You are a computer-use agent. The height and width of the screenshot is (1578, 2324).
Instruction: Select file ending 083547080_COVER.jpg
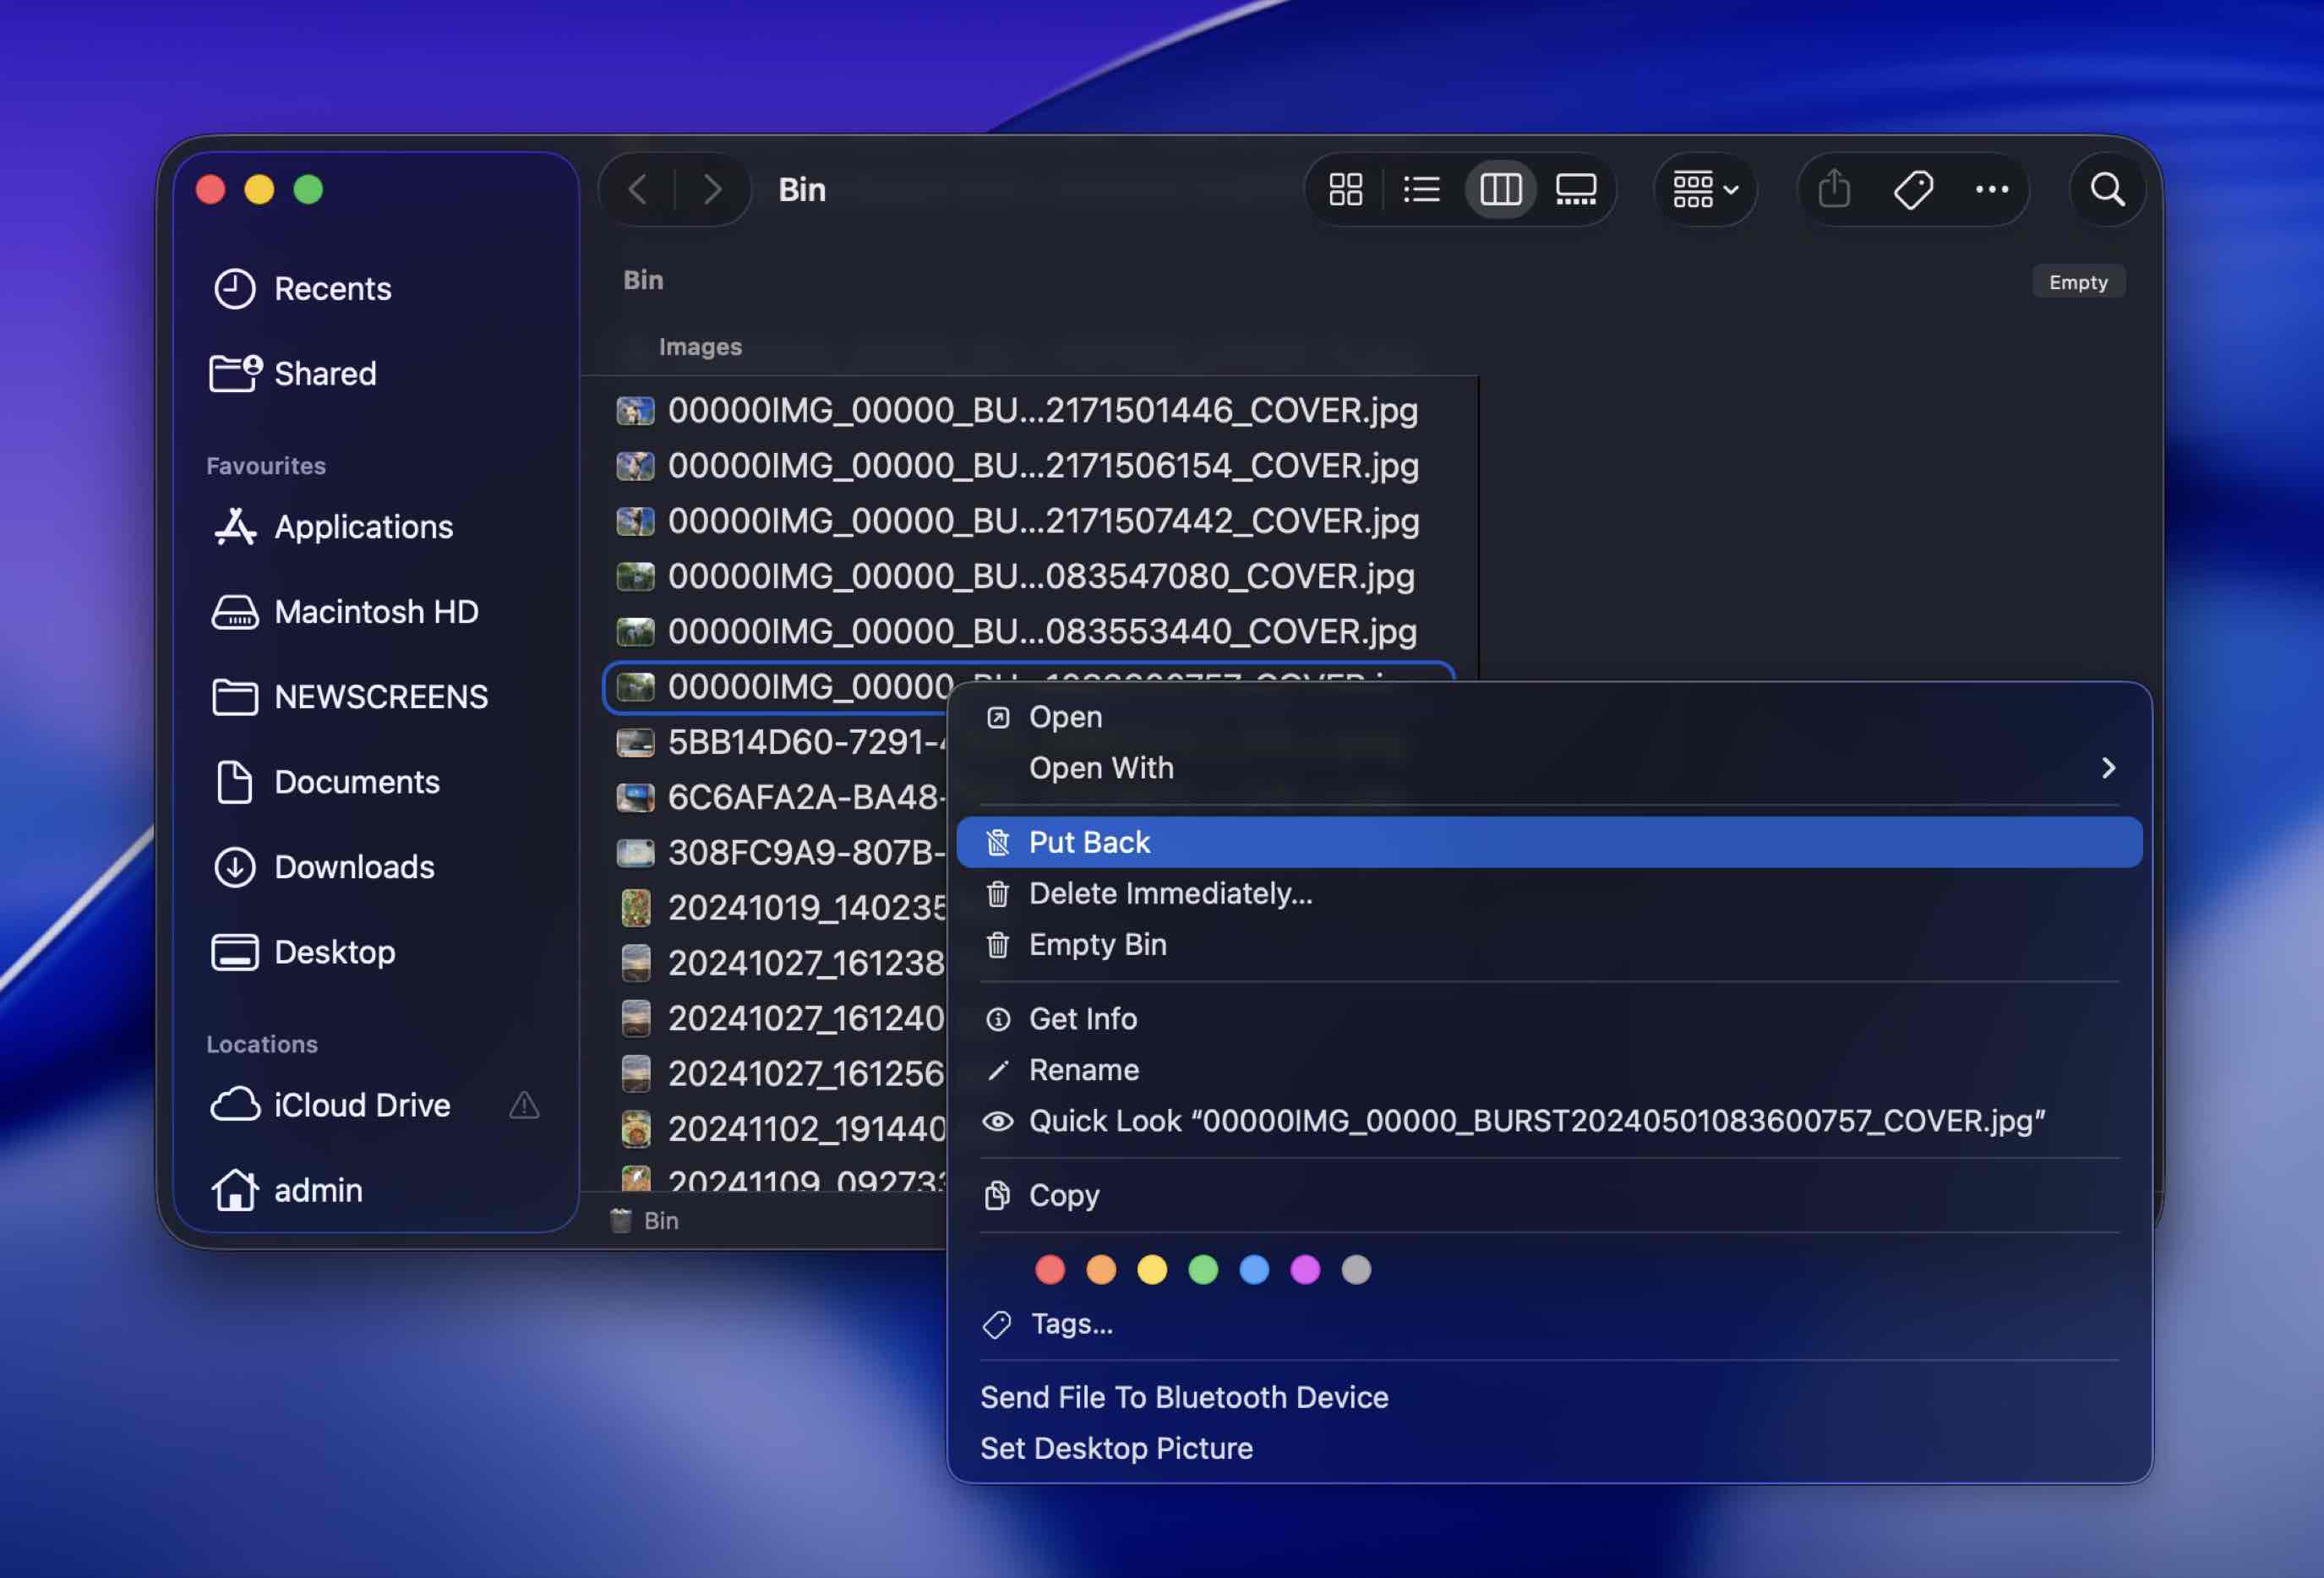(1029, 576)
